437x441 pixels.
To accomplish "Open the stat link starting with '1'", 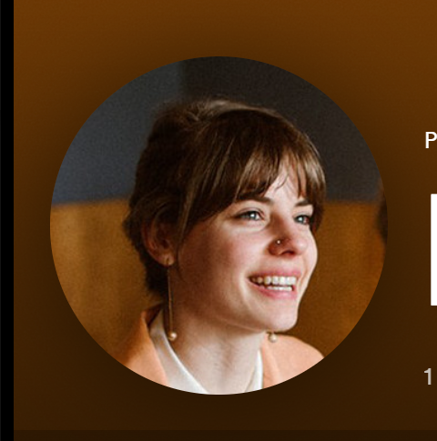I will 428,376.
